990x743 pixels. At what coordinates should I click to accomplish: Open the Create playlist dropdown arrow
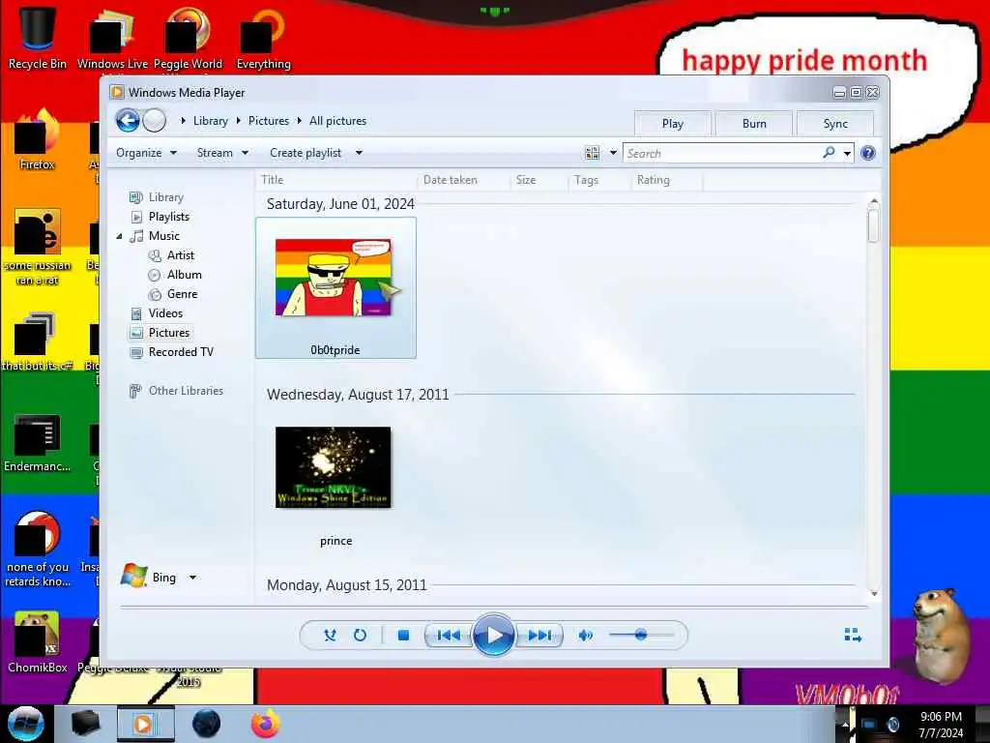(359, 153)
